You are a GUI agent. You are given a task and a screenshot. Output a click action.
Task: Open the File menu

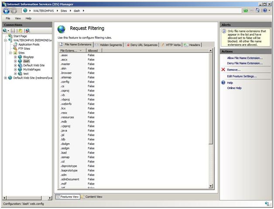(x=8, y=18)
